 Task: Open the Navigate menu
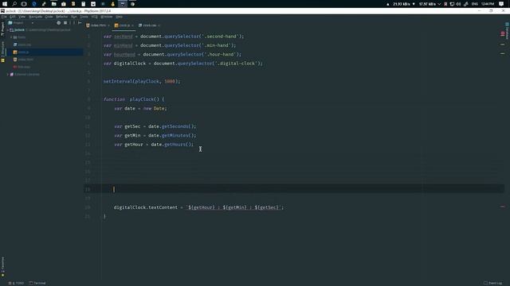(x=35, y=17)
